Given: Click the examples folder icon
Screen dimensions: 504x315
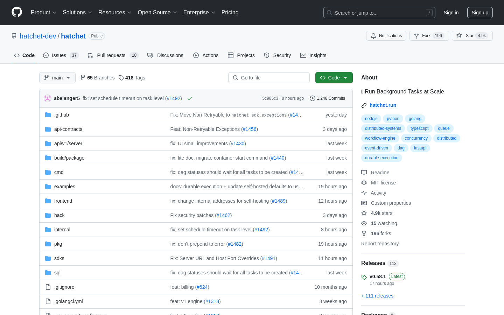Looking at the screenshot, I should click(x=48, y=187).
